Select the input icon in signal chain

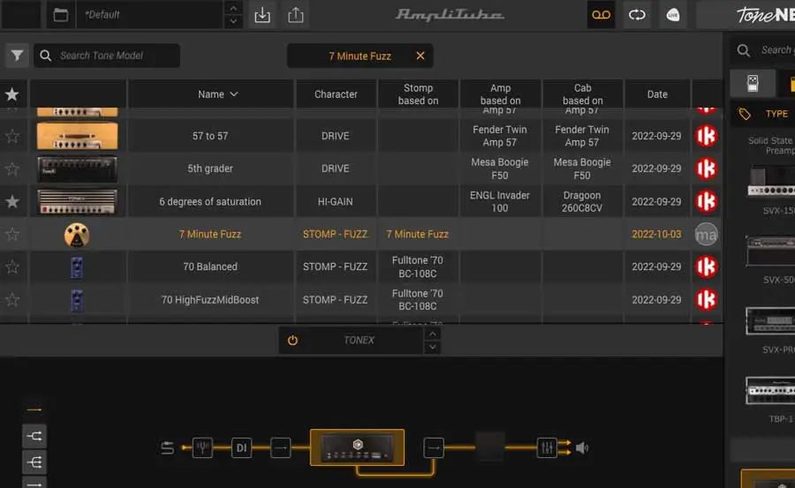click(167, 447)
